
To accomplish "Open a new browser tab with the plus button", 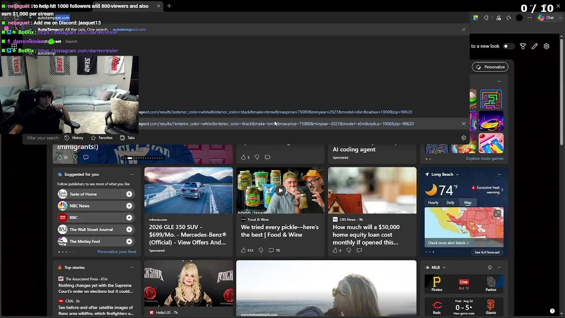I will pos(169,6).
